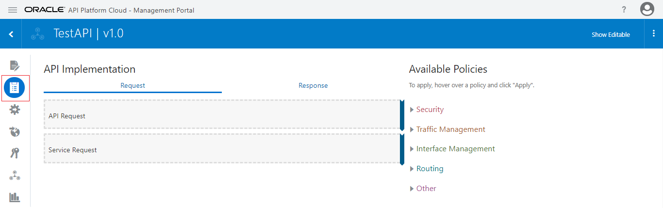Viewport: 663px width, 208px height.
Task: Open the vertical dots options menu
Action: click(x=653, y=33)
